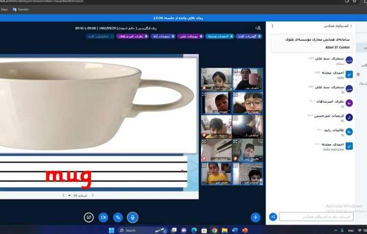Screen dimensions: 367x234
Task: Open Google Chrome from taskbar
Action: [x=214, y=230]
